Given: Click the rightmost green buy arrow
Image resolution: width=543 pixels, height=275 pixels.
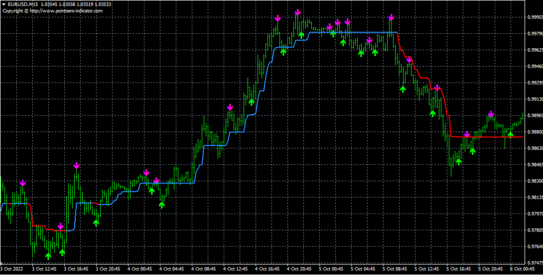Looking at the screenshot, I should 510,134.
